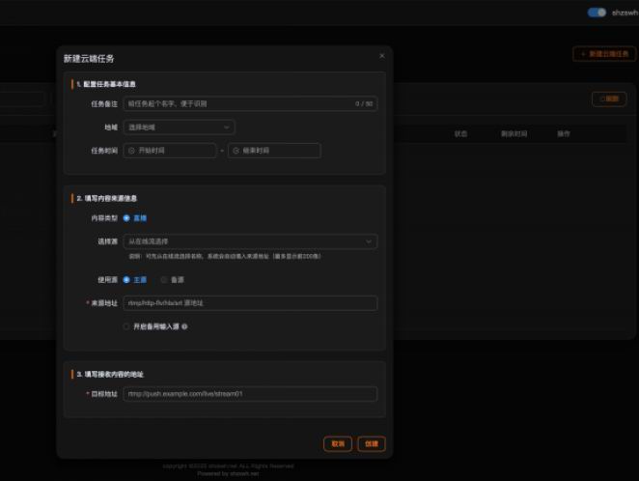Click the clock icon in 结束时间 field
The image size is (639, 481).
(x=236, y=151)
